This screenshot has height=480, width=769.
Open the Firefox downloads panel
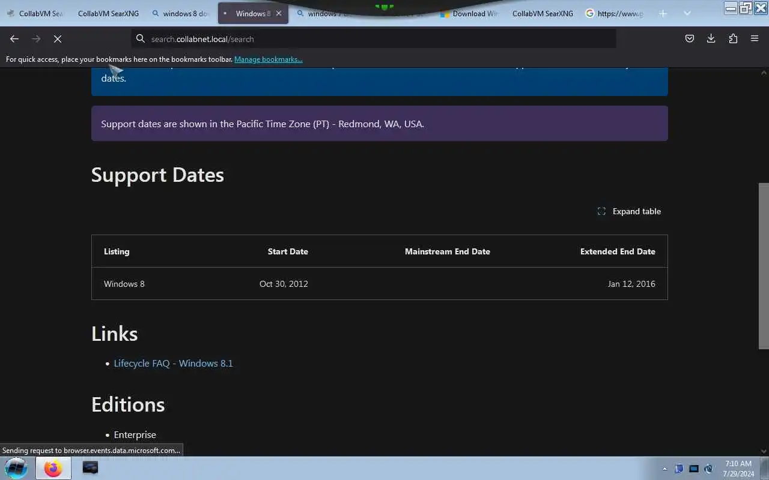coord(711,38)
